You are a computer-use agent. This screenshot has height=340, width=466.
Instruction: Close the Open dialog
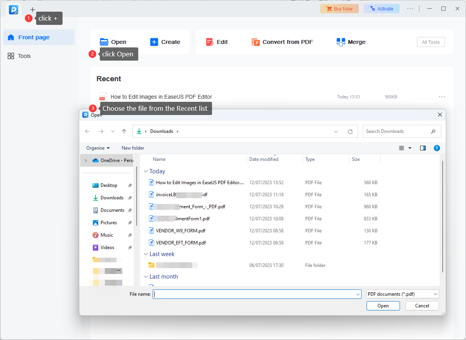[x=440, y=115]
